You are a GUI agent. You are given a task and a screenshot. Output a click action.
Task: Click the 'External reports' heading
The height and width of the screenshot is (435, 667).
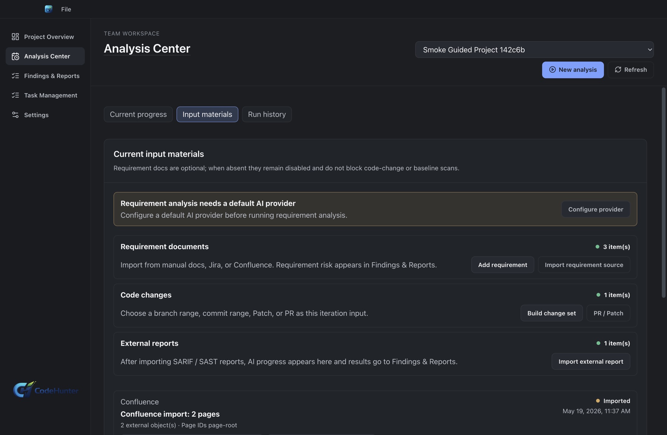(149, 343)
